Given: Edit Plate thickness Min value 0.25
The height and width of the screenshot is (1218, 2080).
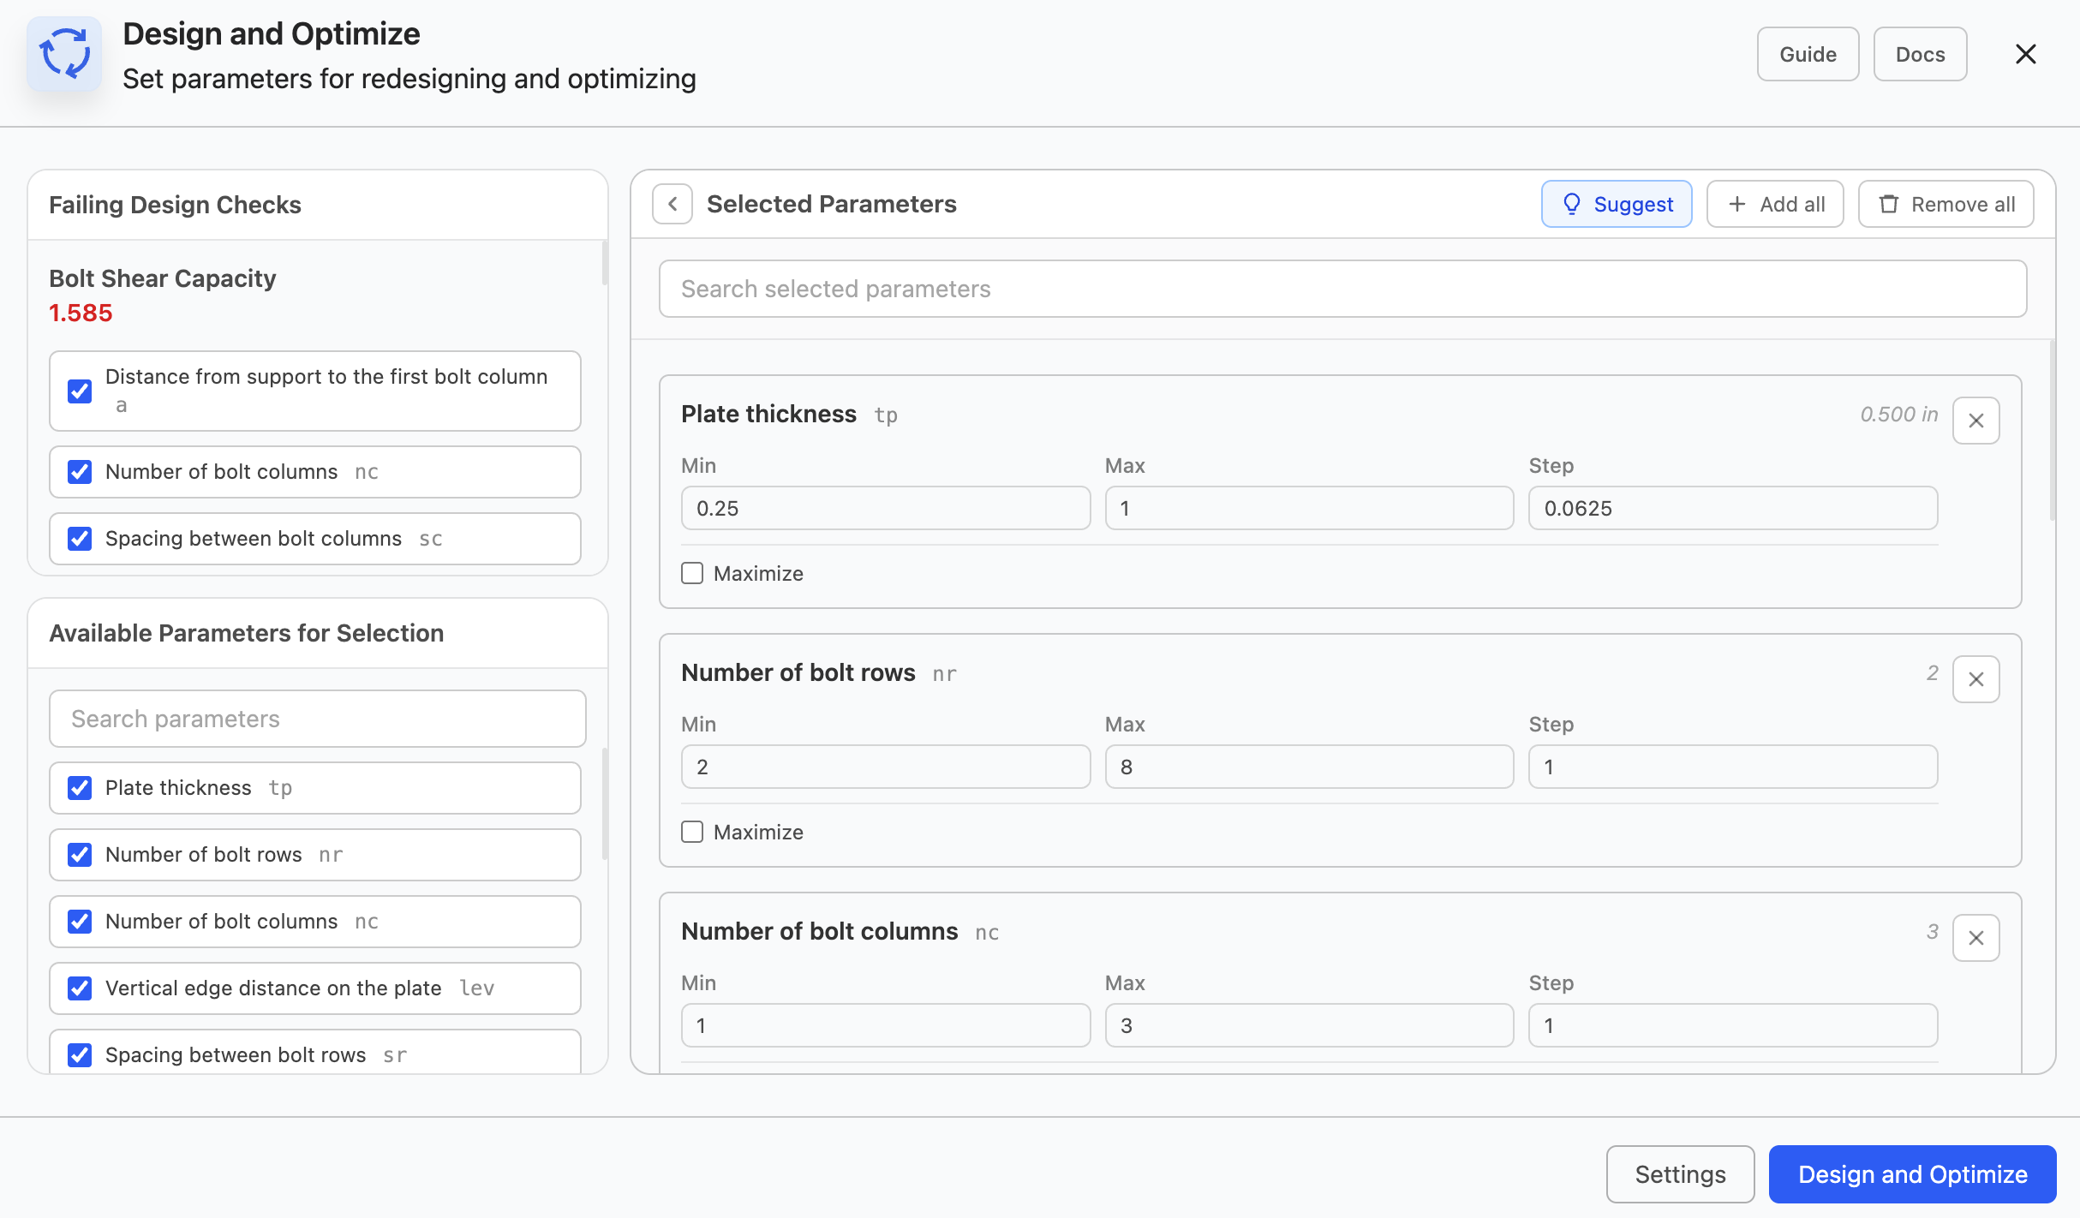Looking at the screenshot, I should coord(886,508).
